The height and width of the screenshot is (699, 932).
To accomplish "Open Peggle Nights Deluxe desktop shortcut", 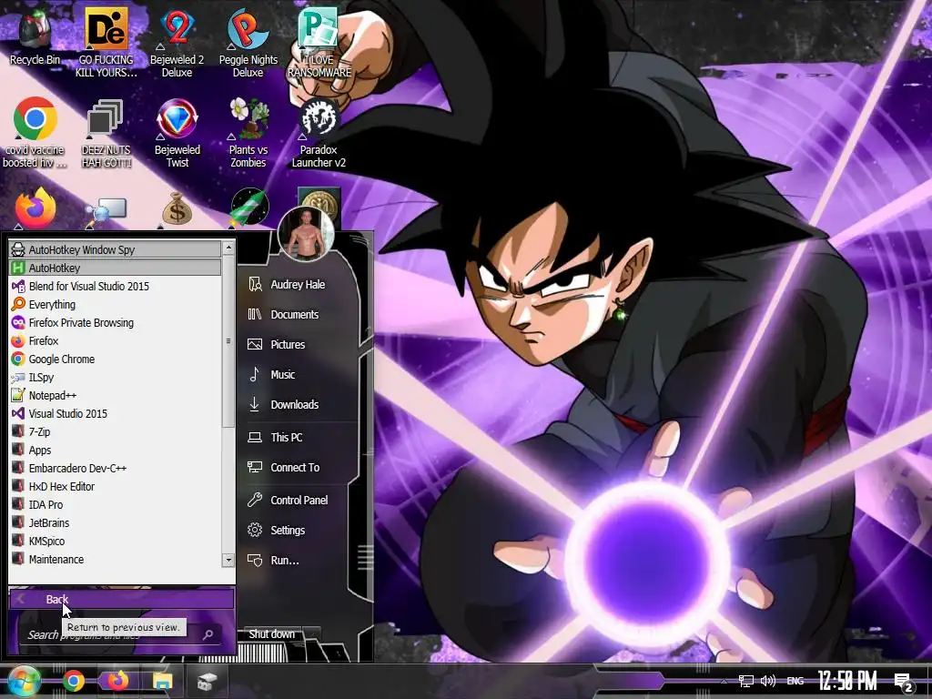I will (x=248, y=42).
